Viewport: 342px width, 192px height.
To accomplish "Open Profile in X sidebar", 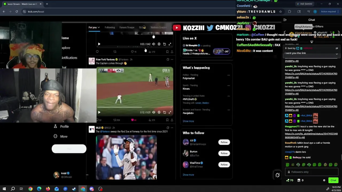I will pos(61,126).
